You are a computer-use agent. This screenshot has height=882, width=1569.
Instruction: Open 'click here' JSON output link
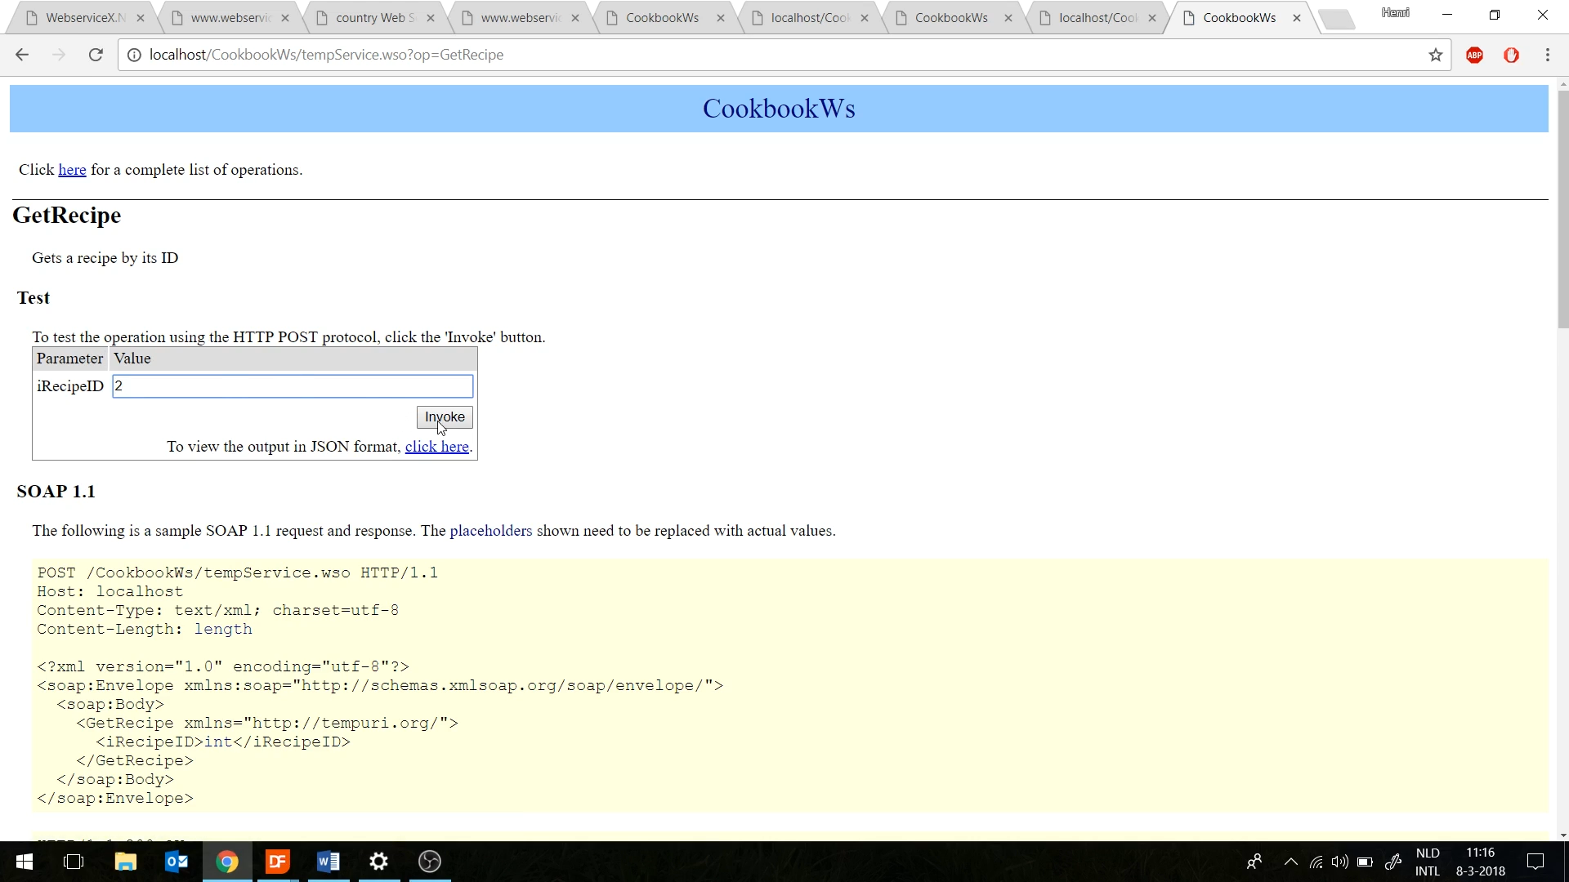tap(436, 447)
